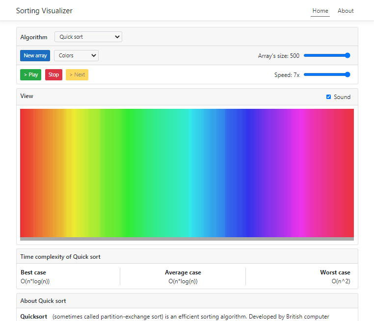Viewport: 374px width, 321px height.
Task: Click the Sound label text
Action: [x=342, y=97]
